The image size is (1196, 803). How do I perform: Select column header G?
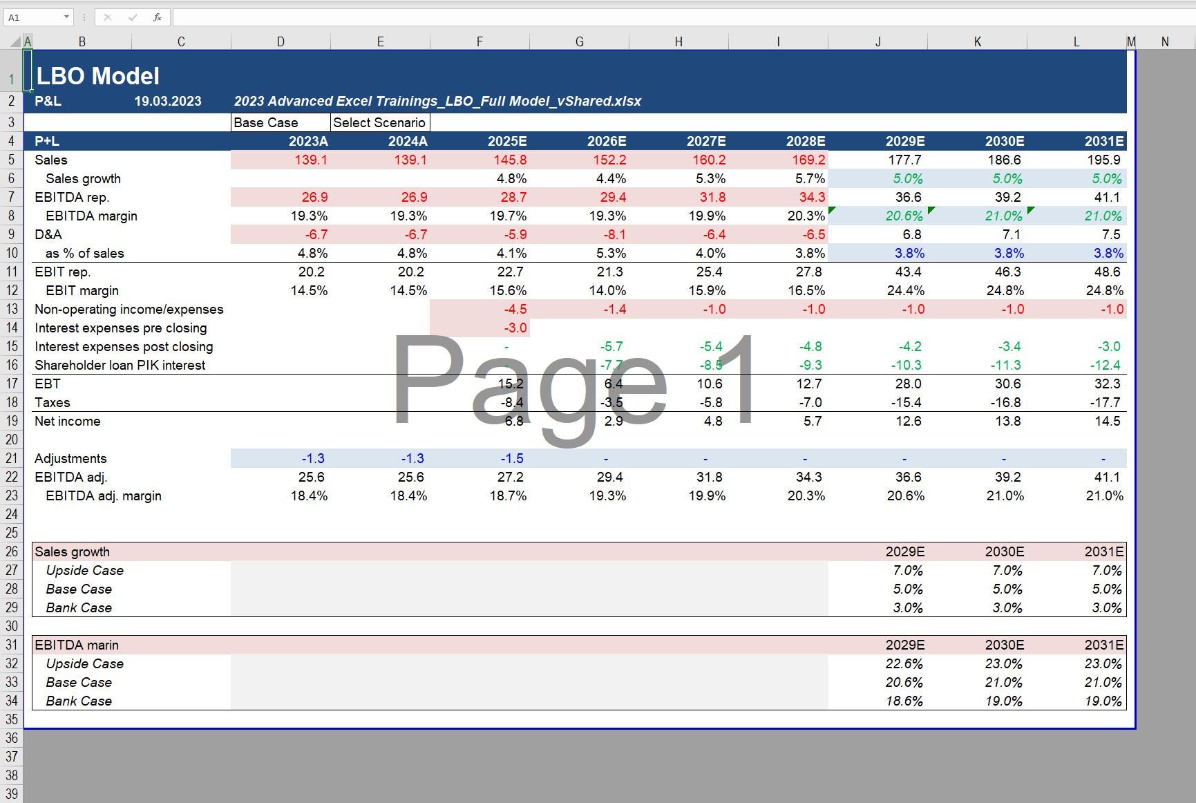coord(579,41)
